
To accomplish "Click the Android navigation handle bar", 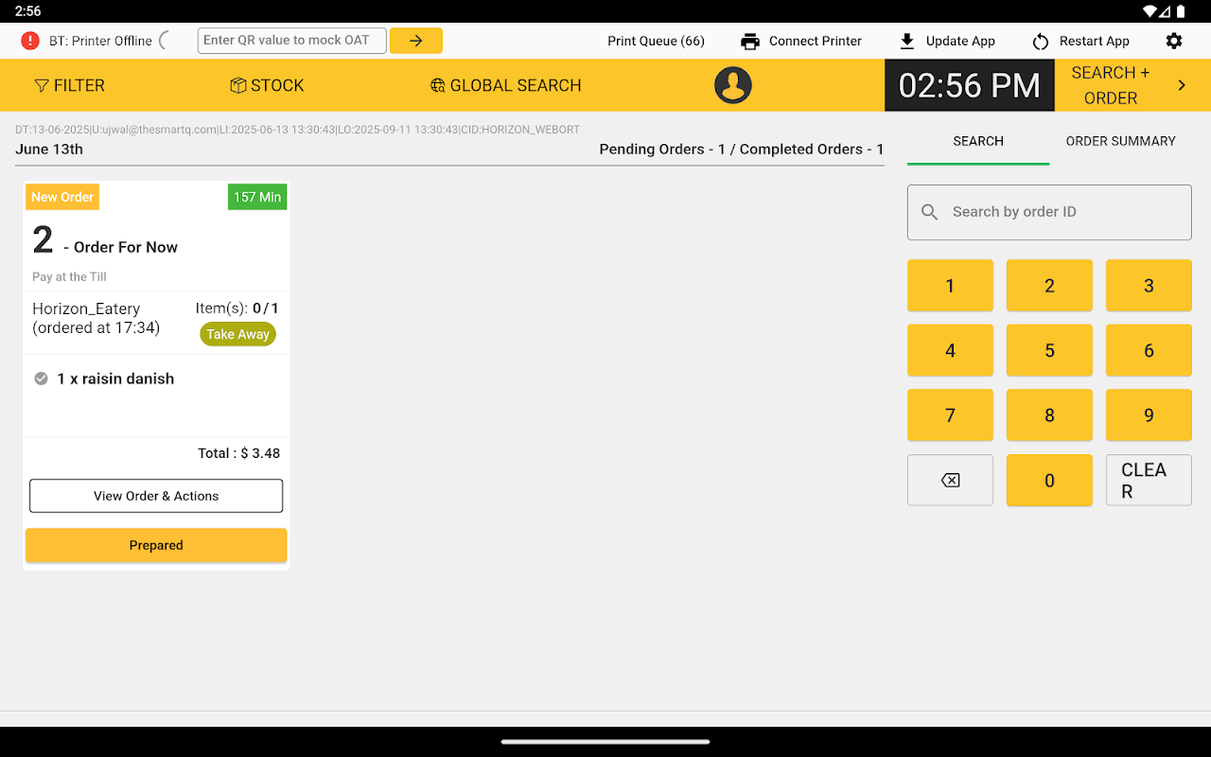I will click(605, 741).
